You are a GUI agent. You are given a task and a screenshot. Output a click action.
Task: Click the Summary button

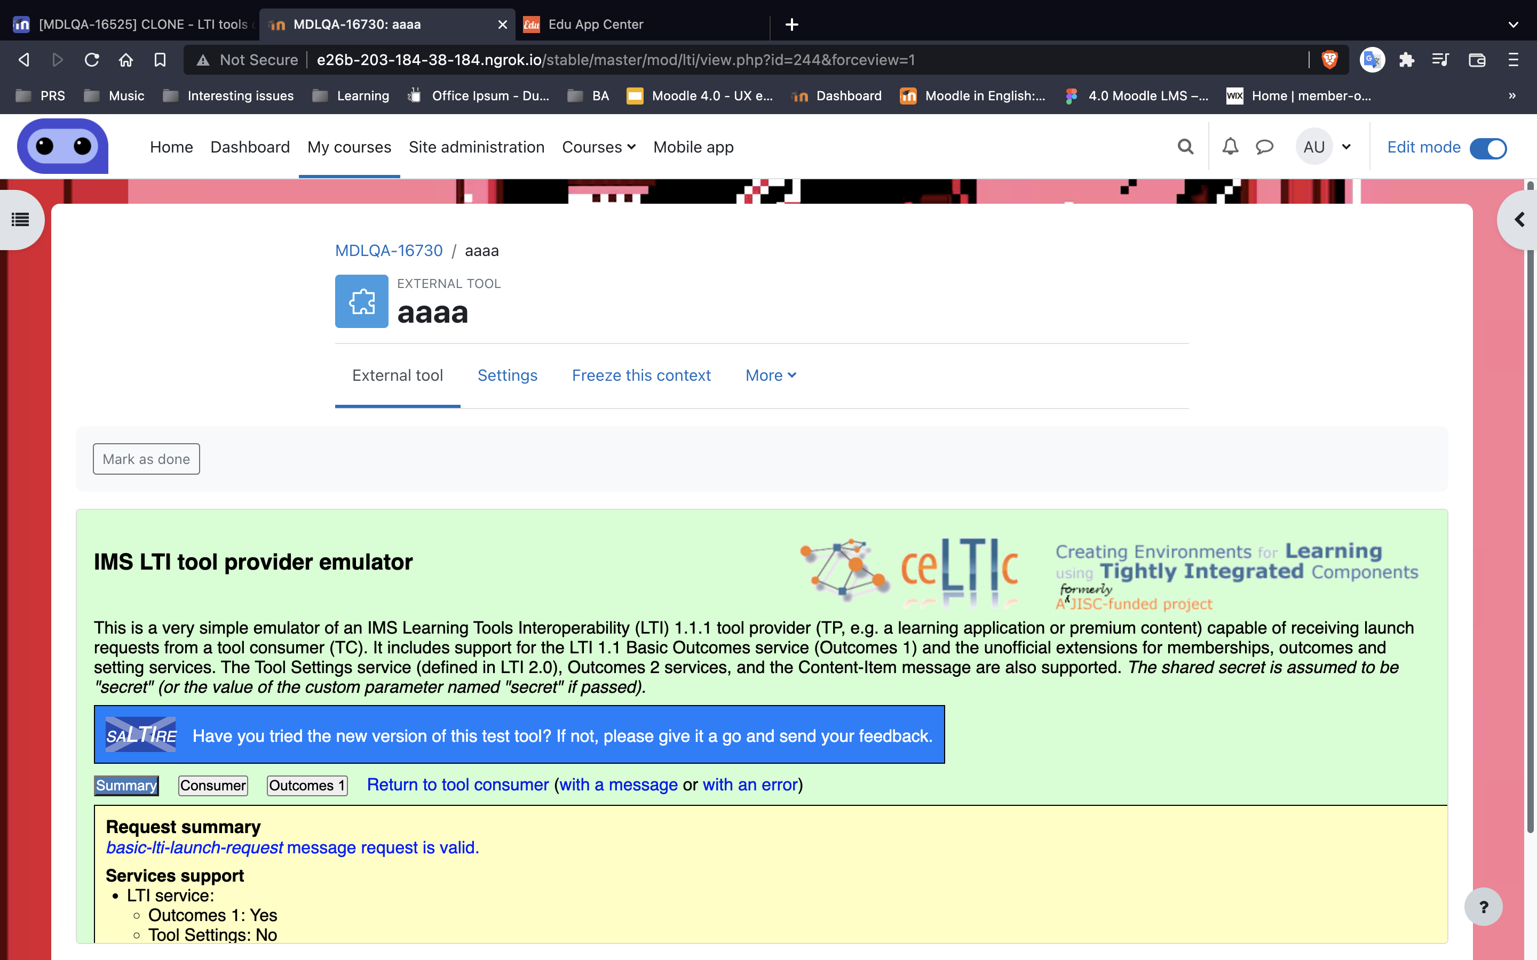click(126, 786)
